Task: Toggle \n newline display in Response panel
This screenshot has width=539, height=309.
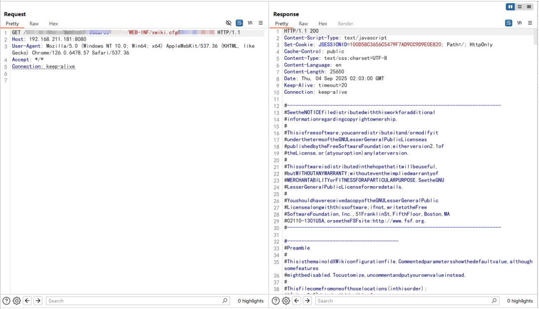Action: (x=520, y=23)
